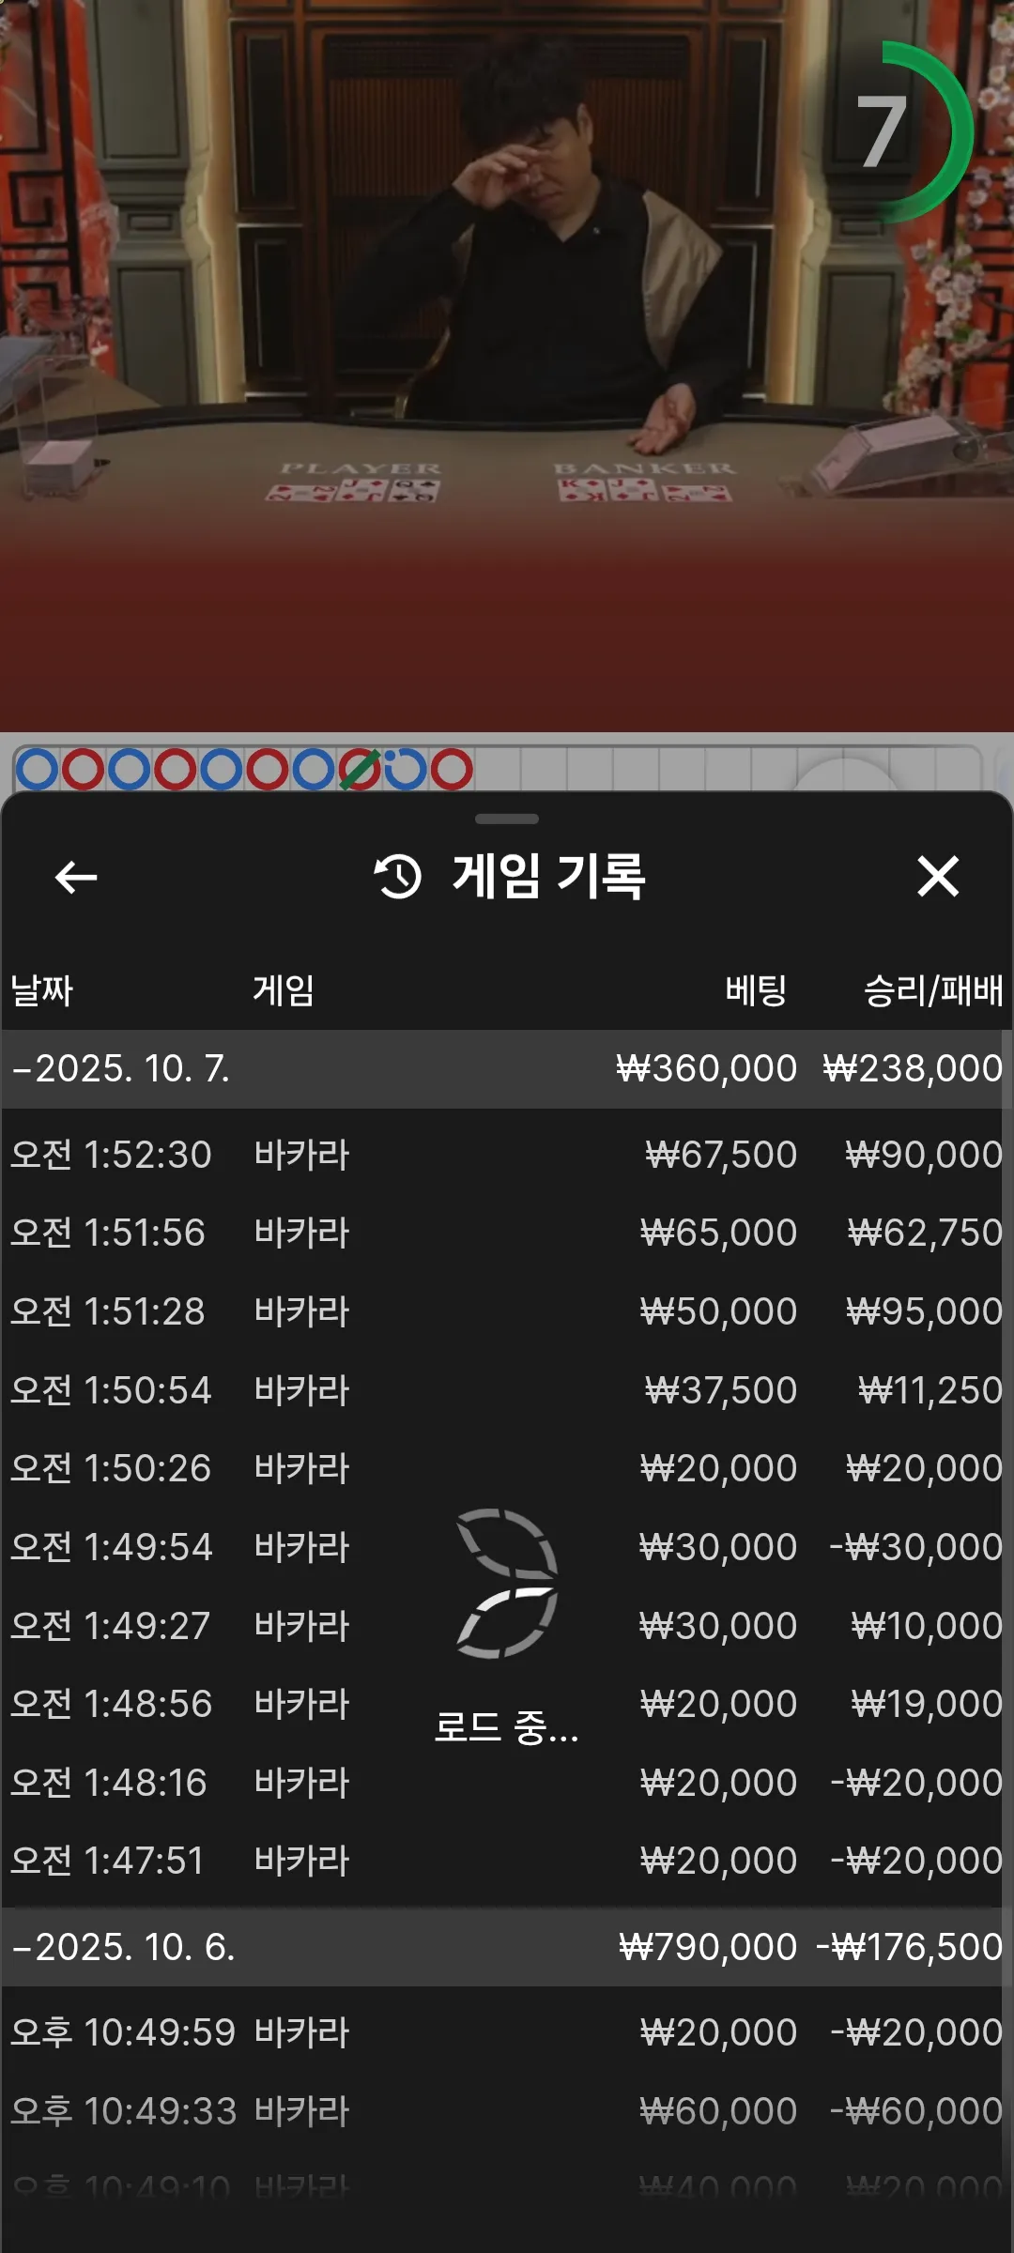Screen dimensions: 1014x2253
Task: Close the game history panel
Action: (x=938, y=877)
